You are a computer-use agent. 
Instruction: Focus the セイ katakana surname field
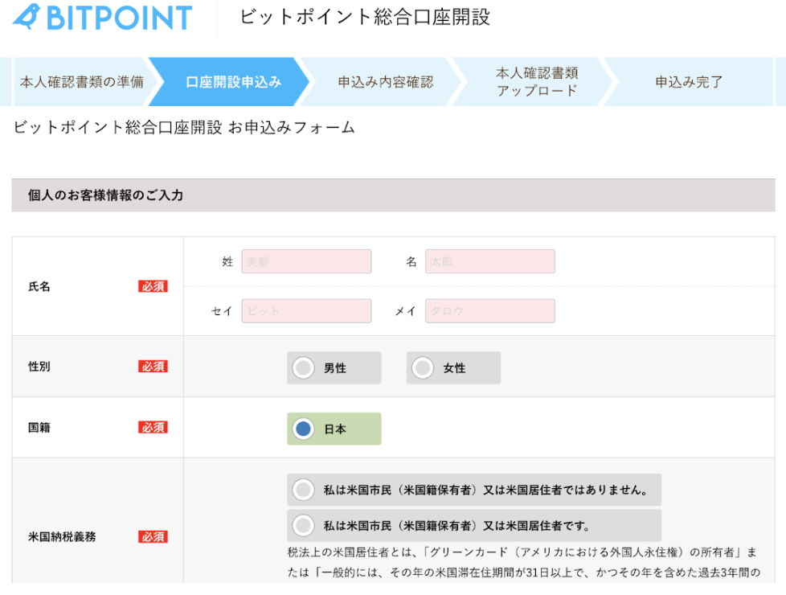306,311
